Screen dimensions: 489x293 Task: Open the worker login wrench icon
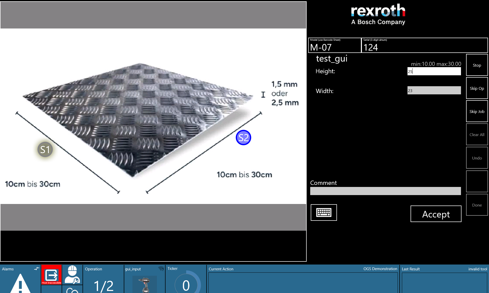click(72, 275)
